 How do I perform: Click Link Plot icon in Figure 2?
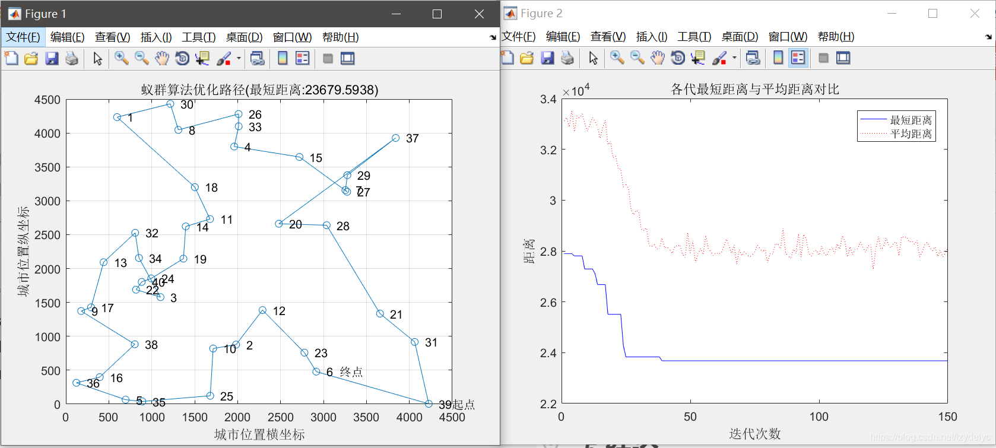753,58
